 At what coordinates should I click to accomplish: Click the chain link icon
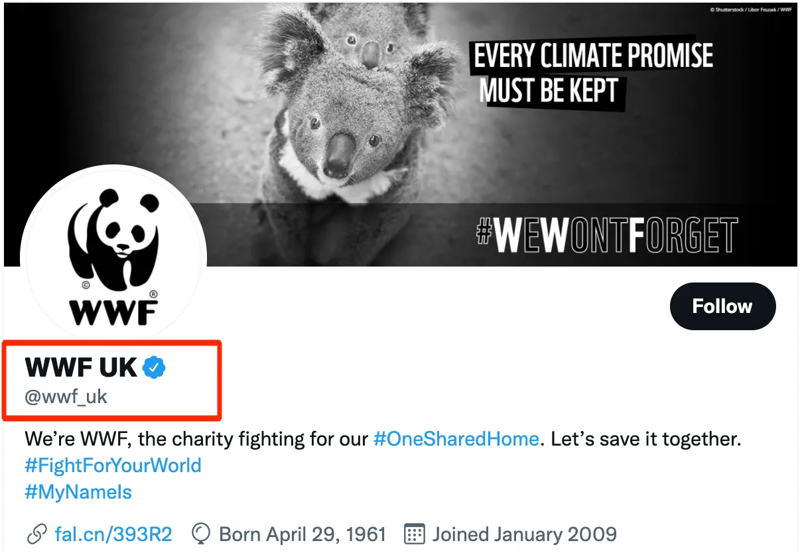[37, 534]
